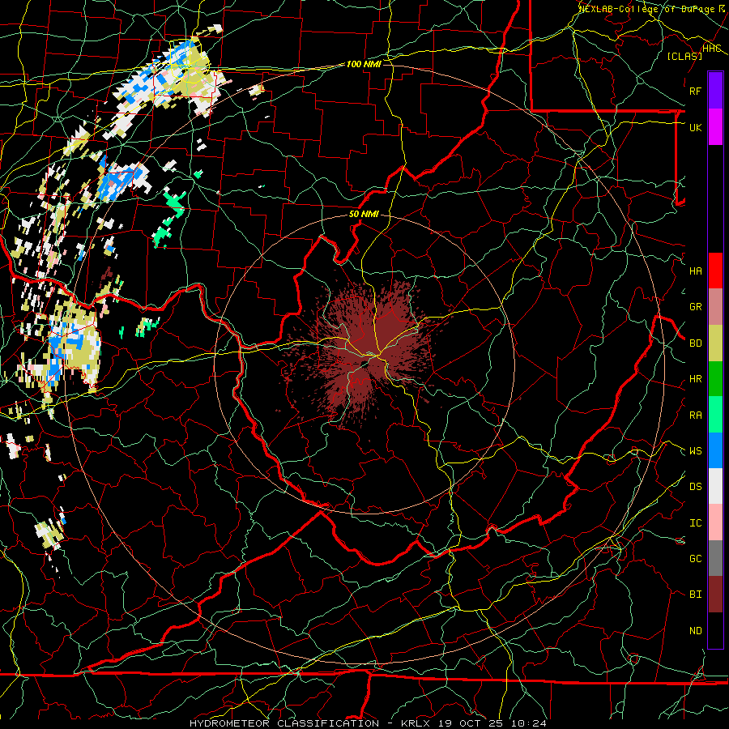
Task: Click the "ND" legend label
Action: (x=695, y=631)
